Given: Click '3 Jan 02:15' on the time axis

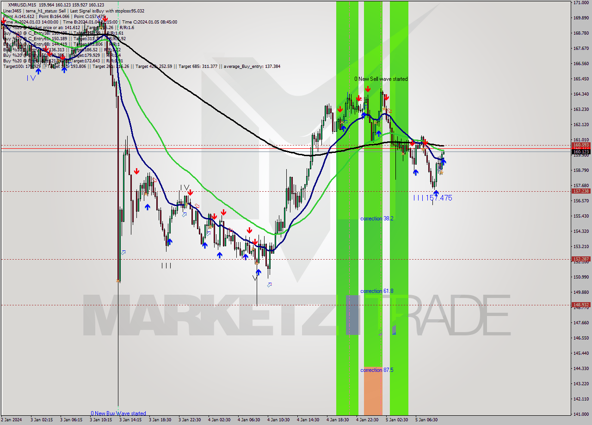Looking at the screenshot, I should coord(41,420).
